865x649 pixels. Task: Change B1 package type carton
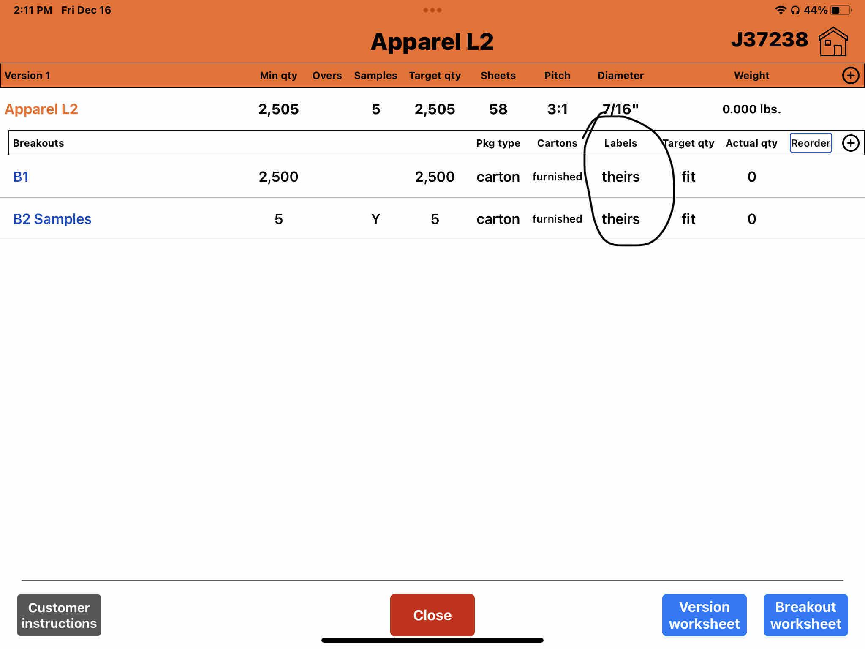[498, 177]
